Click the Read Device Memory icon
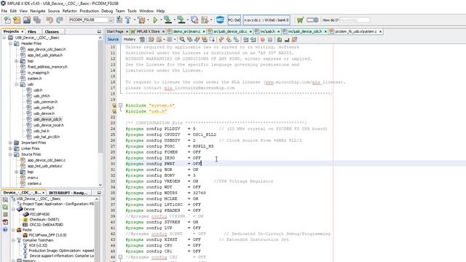 (181, 20)
